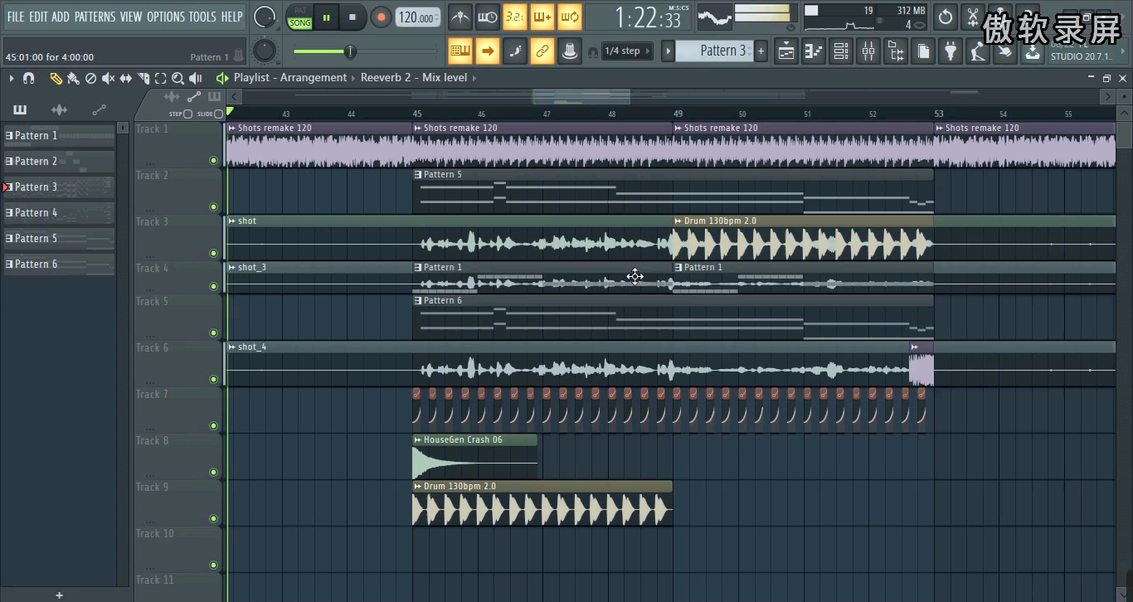
Task: Open playlist options menu arrow
Action: [11, 78]
